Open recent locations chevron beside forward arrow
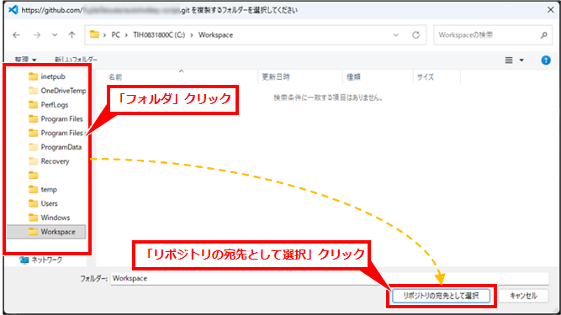Image resolution: width=561 pixels, height=315 pixels. (55, 35)
